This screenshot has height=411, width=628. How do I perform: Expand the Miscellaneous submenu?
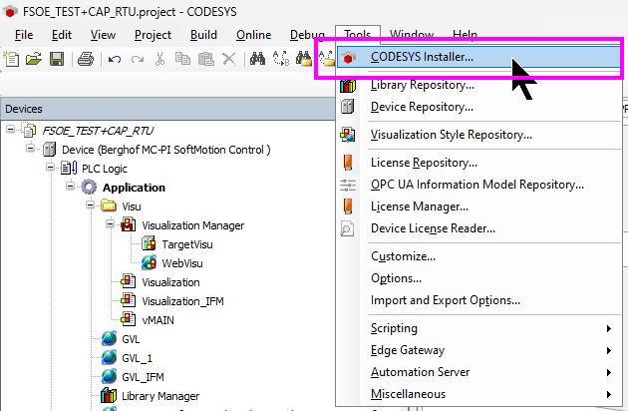[609, 395]
